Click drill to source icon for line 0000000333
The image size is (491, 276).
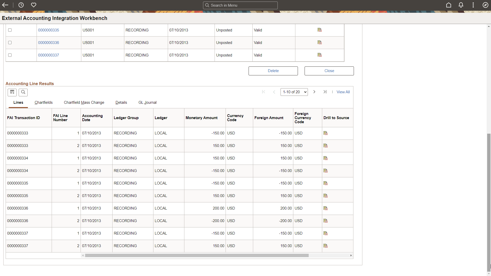click(326, 133)
